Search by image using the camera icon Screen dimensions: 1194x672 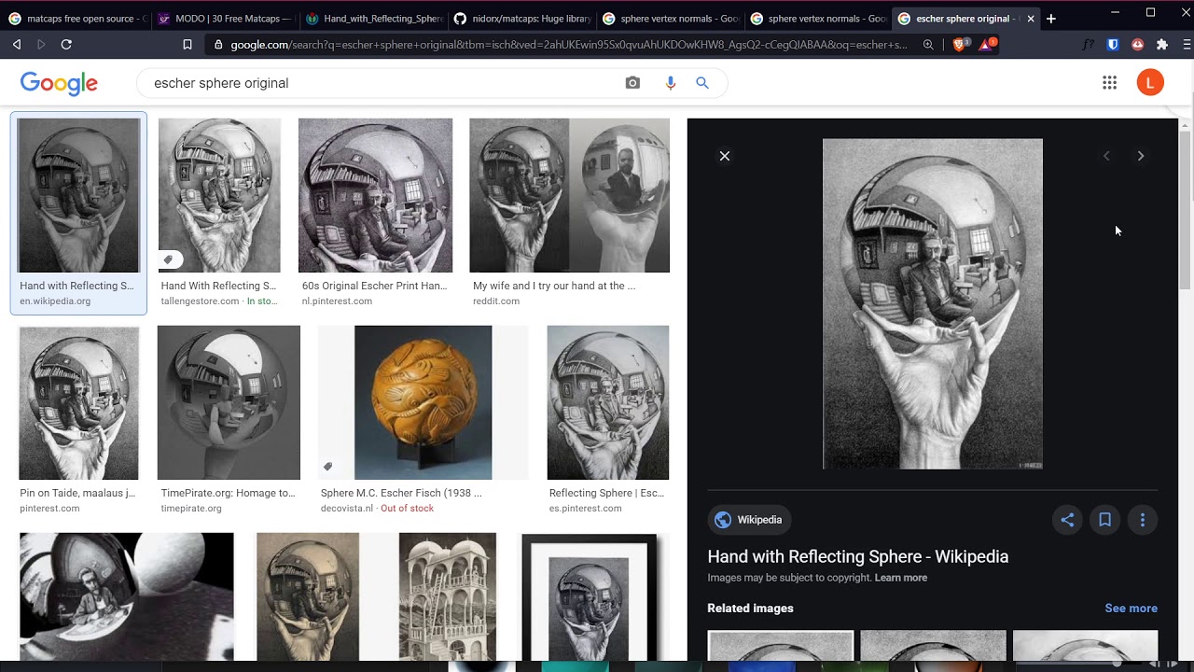pos(632,83)
